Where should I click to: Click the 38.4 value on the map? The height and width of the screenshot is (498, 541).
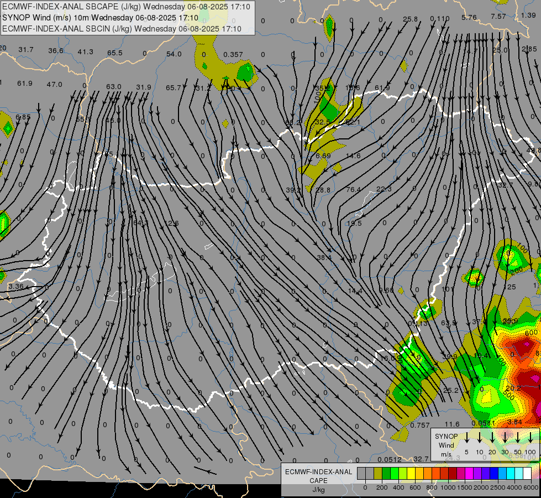coord(324,257)
